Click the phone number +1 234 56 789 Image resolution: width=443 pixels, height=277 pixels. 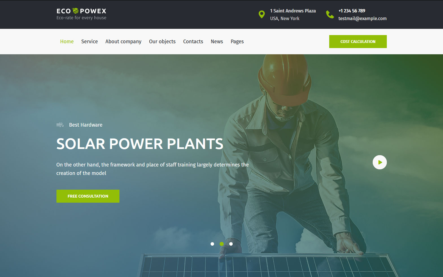(x=352, y=11)
